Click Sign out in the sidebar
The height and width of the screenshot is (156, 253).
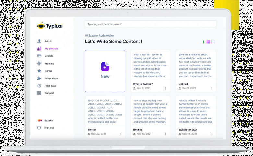click(x=49, y=128)
